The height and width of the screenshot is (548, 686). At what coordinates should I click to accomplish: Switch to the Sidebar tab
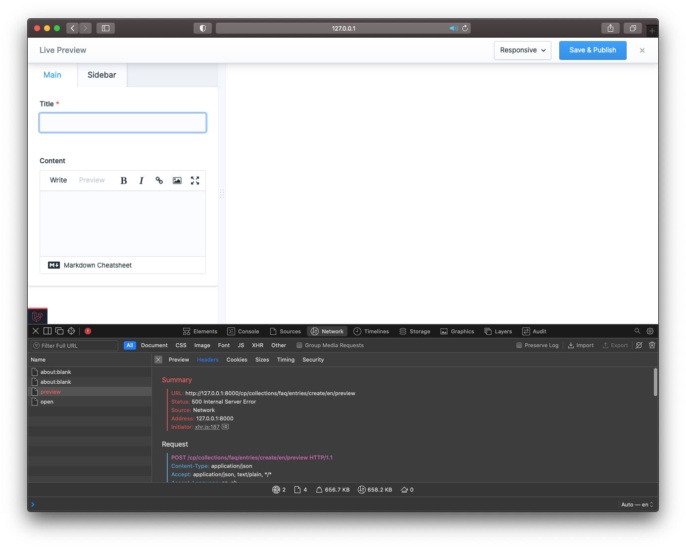click(x=102, y=75)
